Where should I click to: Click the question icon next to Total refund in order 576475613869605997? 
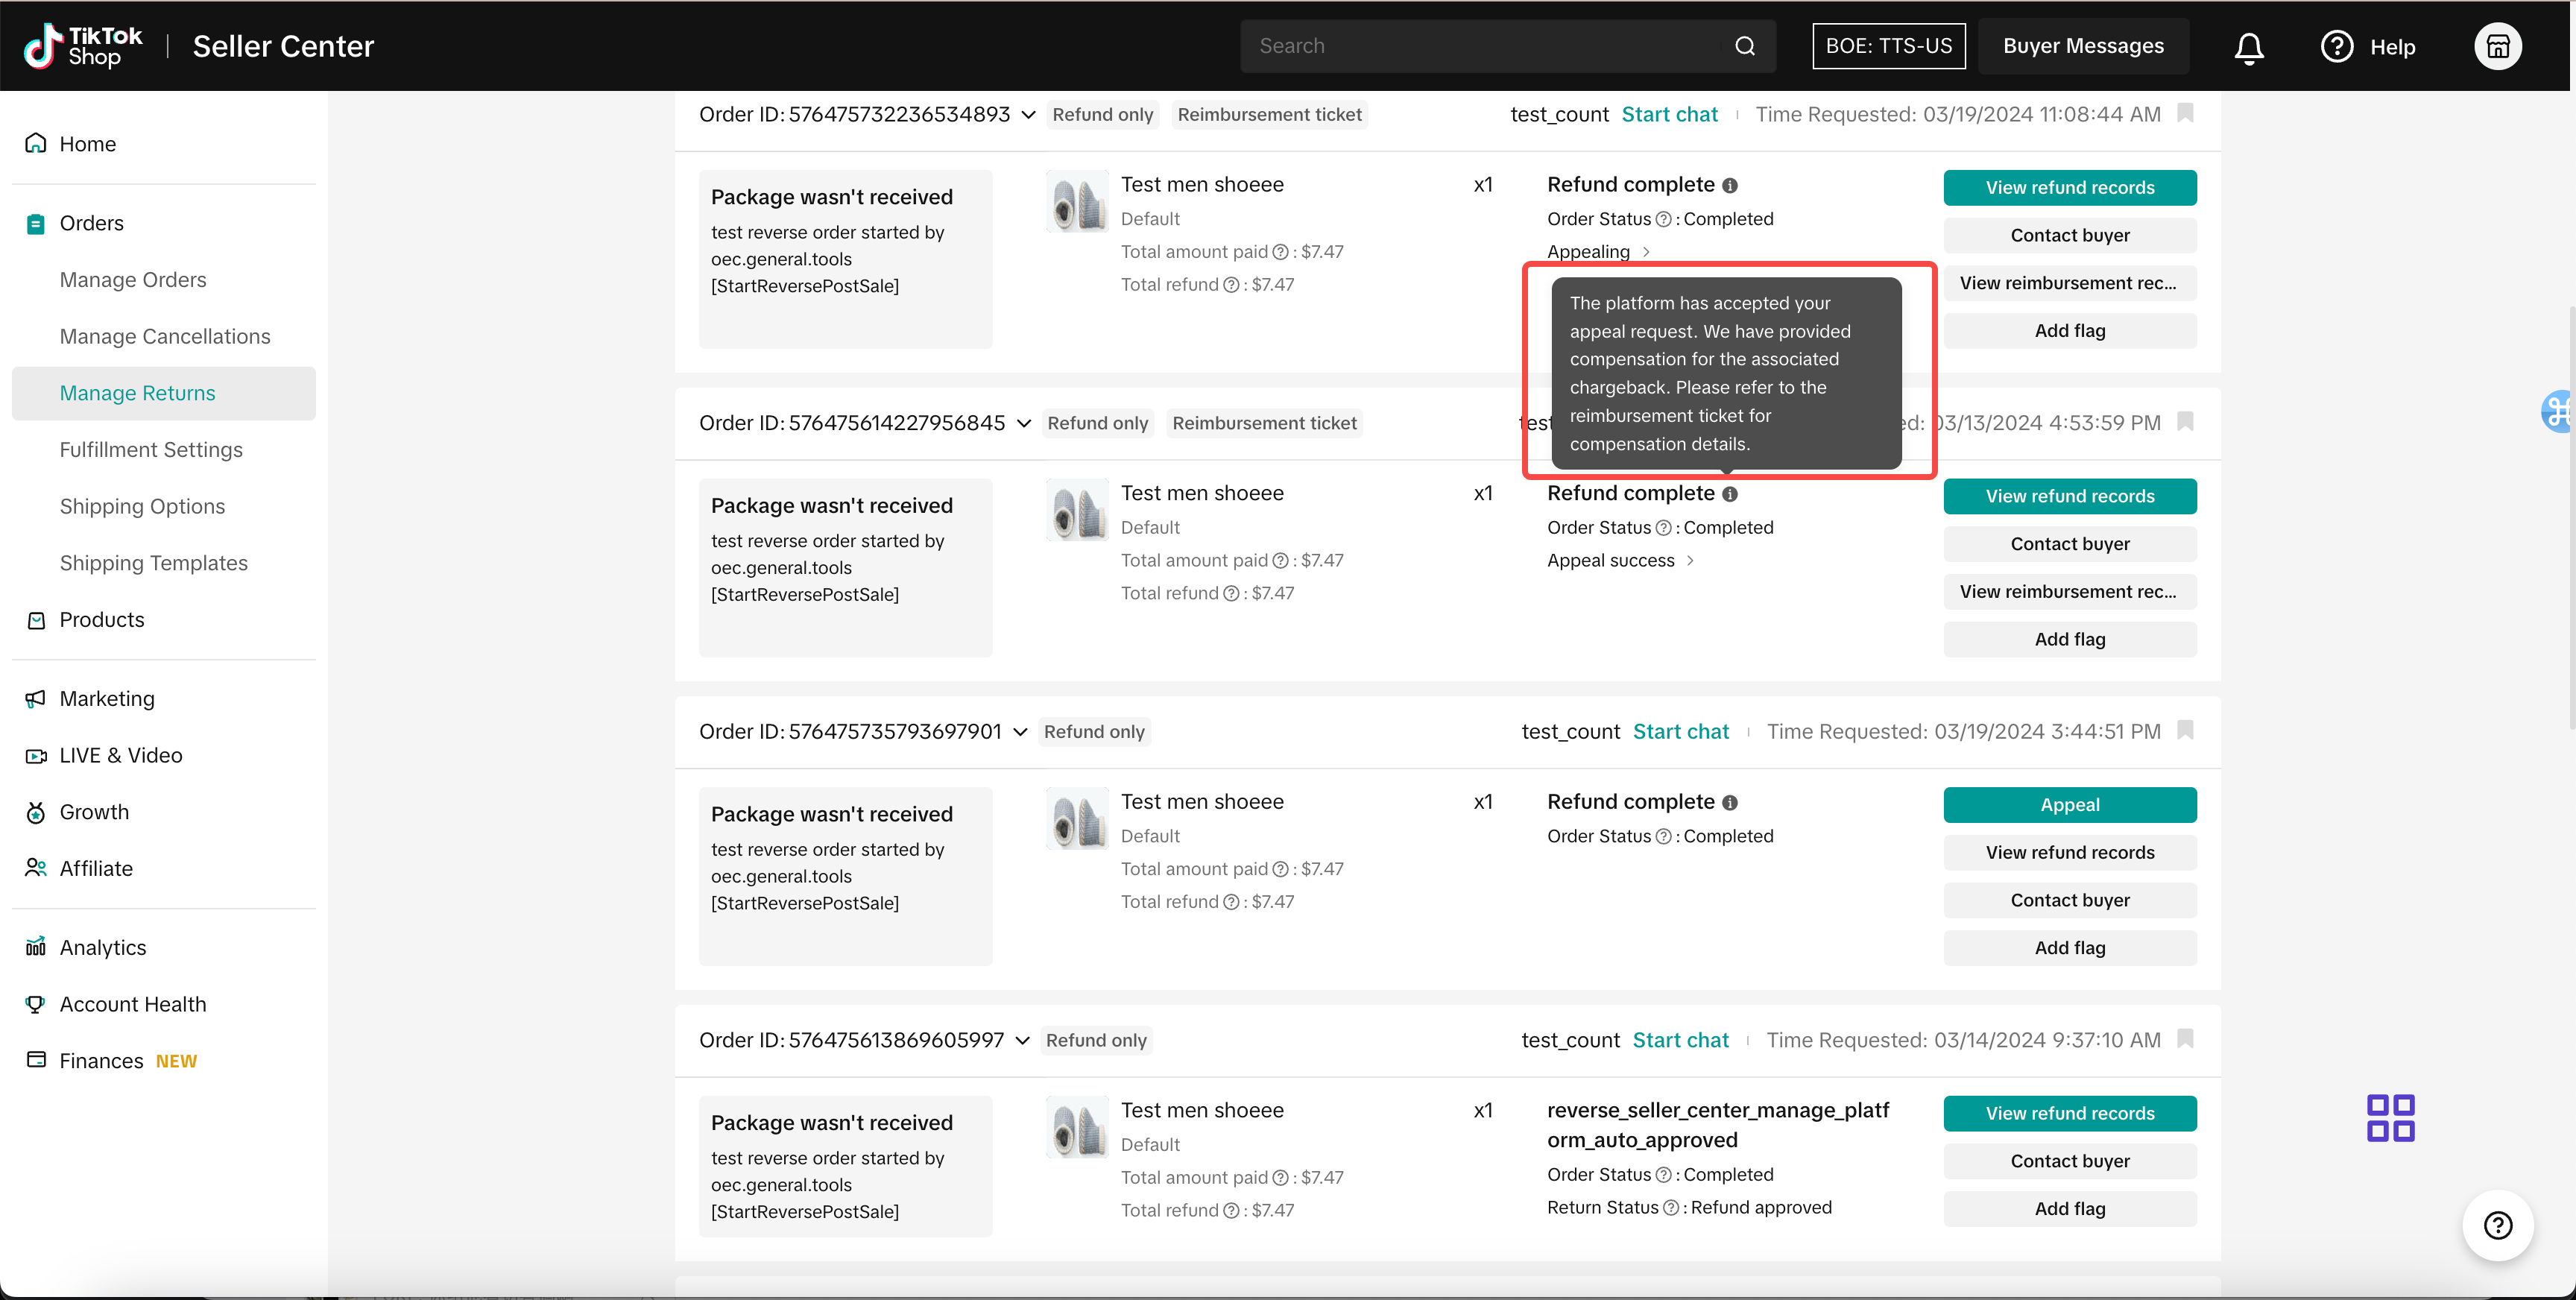(1231, 1211)
